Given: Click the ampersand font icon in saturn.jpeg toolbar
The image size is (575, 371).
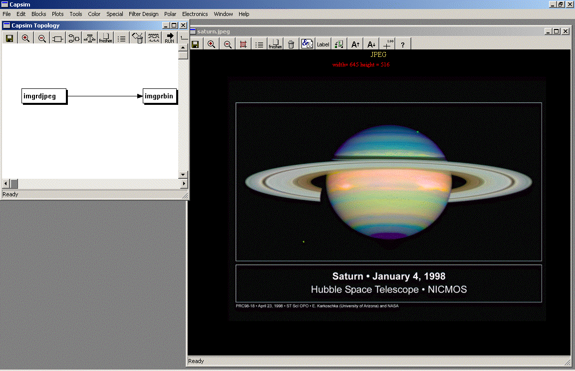Looking at the screenshot, I should pos(307,44).
